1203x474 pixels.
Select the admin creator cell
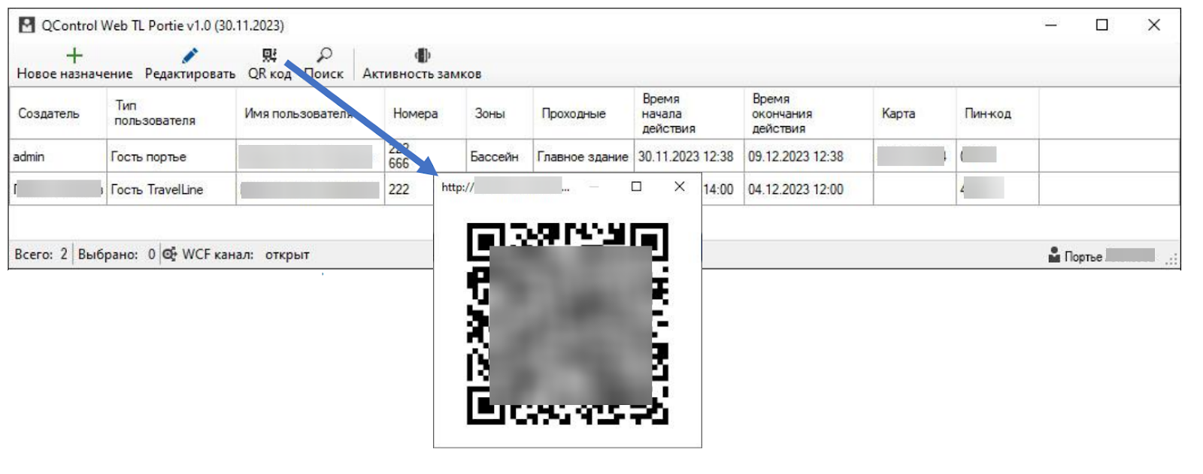coord(58,156)
